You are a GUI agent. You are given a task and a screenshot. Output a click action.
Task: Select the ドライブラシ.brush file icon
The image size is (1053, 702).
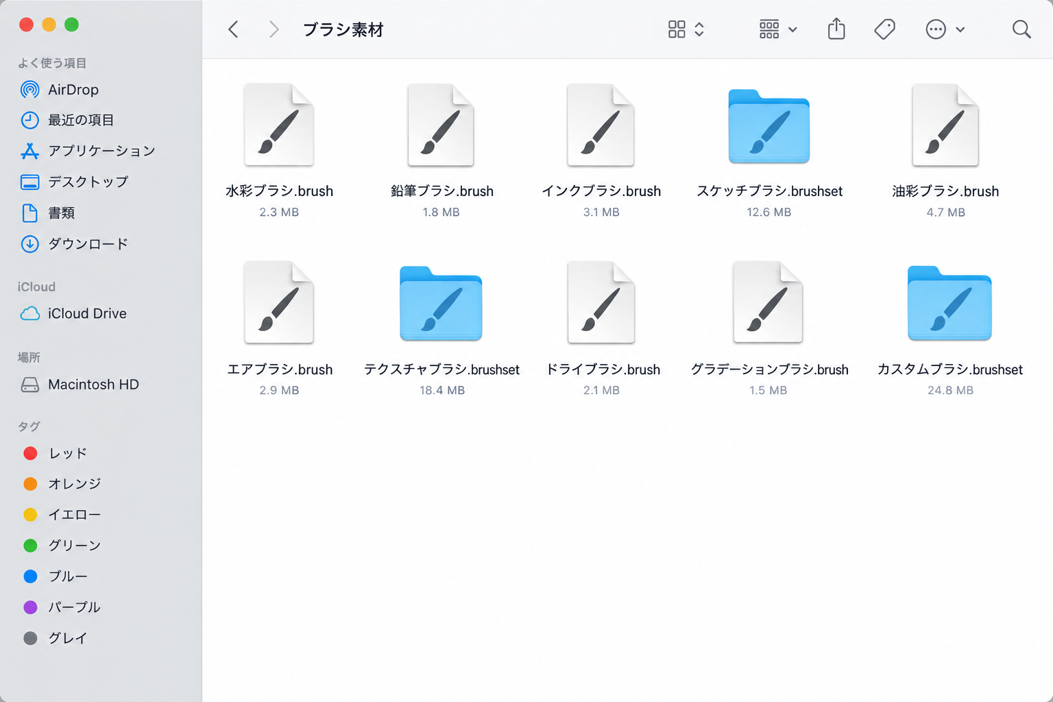(601, 302)
